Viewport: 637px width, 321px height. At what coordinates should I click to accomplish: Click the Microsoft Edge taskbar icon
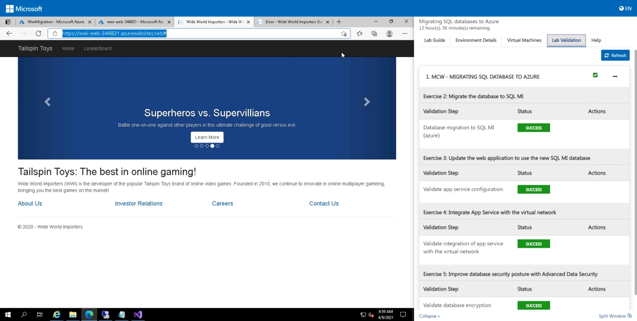[x=89, y=315]
